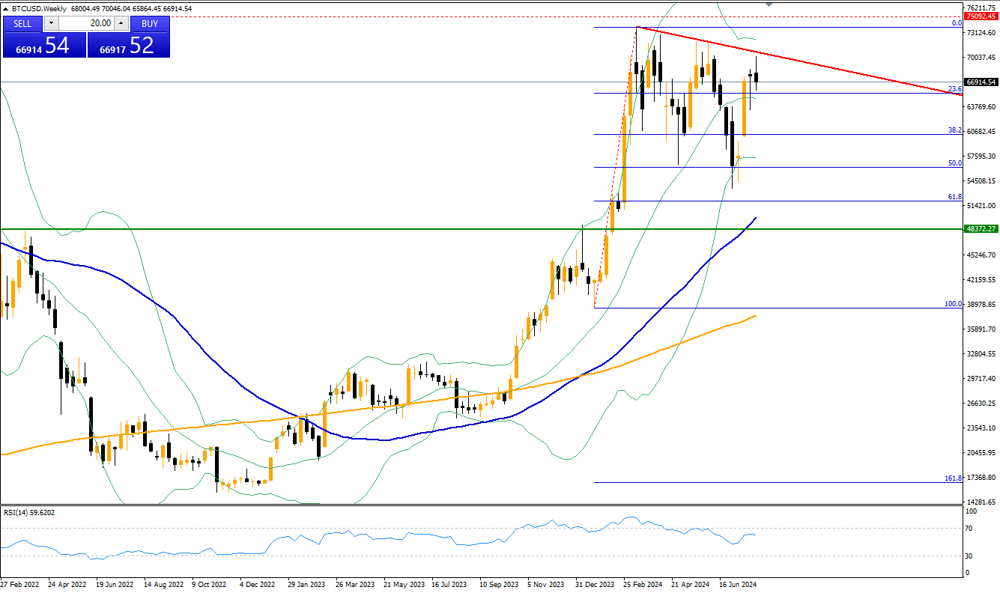Focus the 20.00 volume input field
Viewport: 1000px width, 593px height.
tap(86, 23)
